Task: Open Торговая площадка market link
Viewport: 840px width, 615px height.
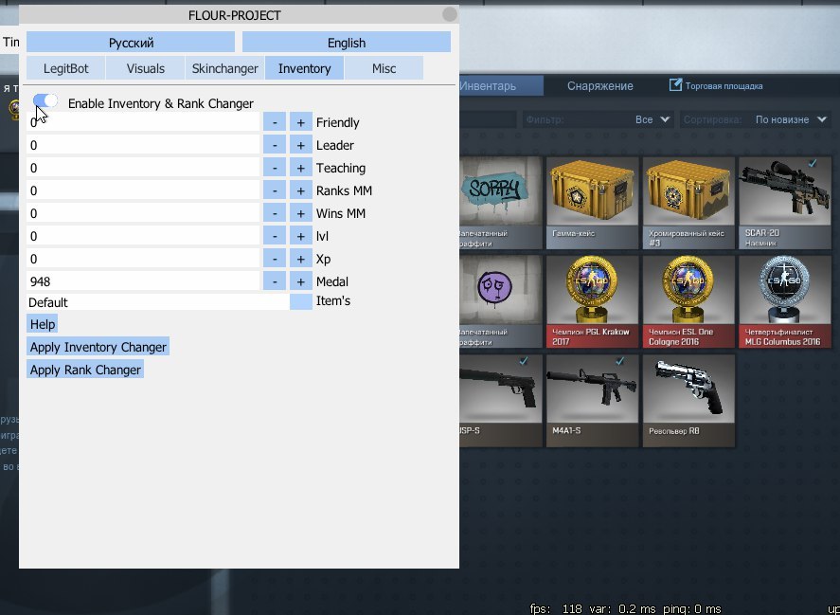Action: [716, 86]
